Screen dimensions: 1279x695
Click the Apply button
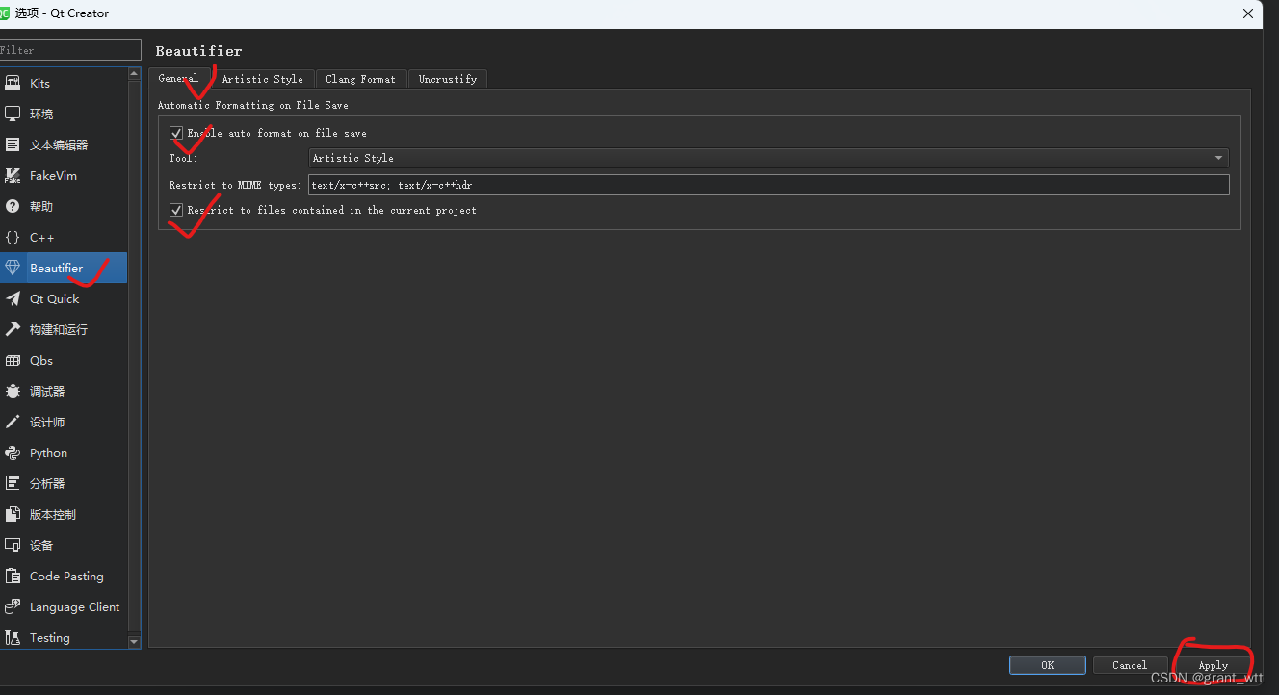click(1213, 665)
